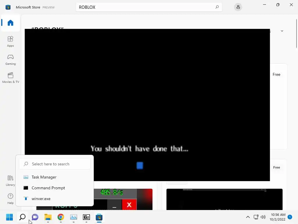
Task: Click the lower Free price label
Action: tap(276, 167)
